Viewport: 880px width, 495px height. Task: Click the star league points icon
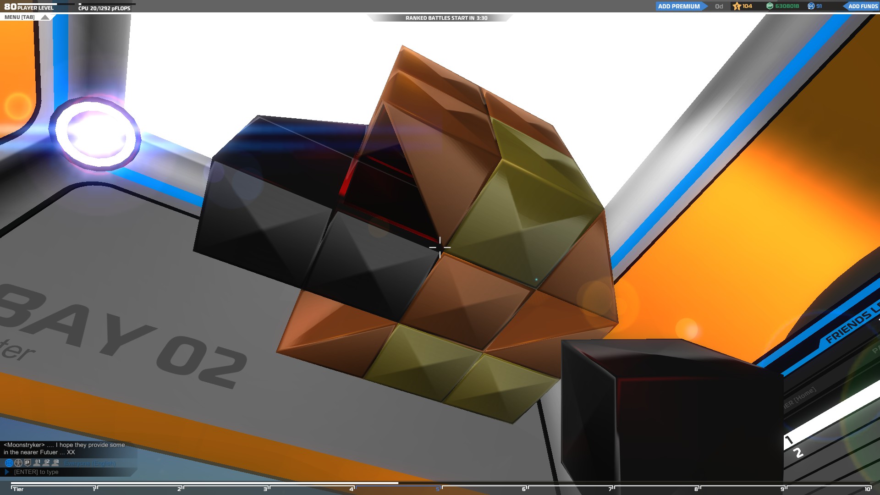737,6
